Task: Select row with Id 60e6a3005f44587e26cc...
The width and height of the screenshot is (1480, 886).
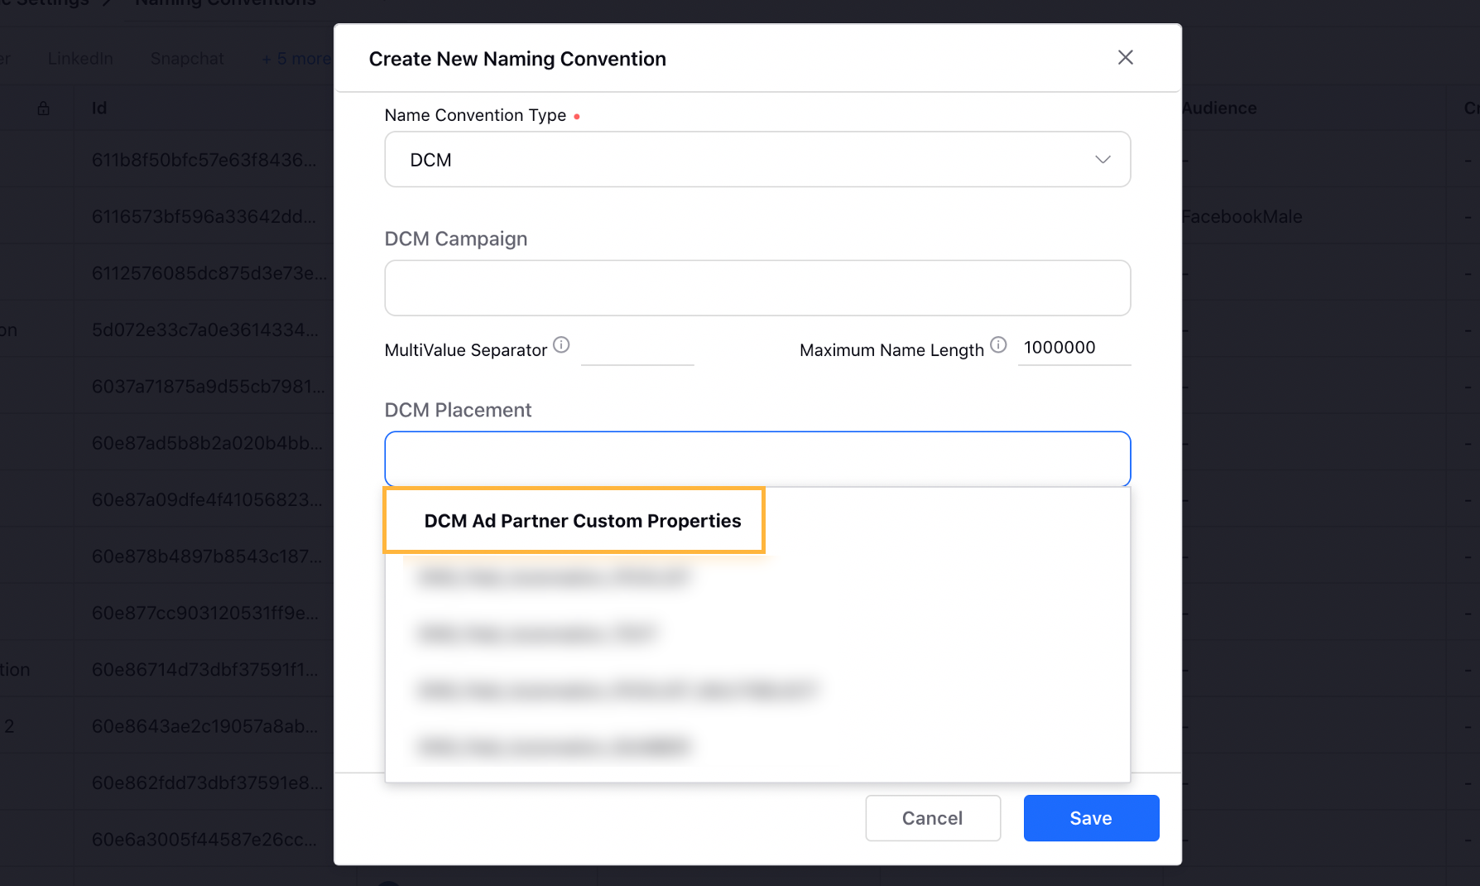Action: (204, 840)
